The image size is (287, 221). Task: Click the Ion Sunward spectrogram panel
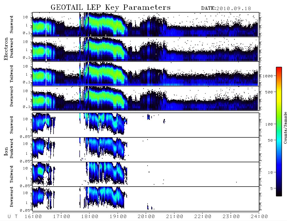click(x=146, y=125)
